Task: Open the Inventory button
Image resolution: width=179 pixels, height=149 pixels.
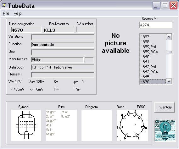Action: 165,107
